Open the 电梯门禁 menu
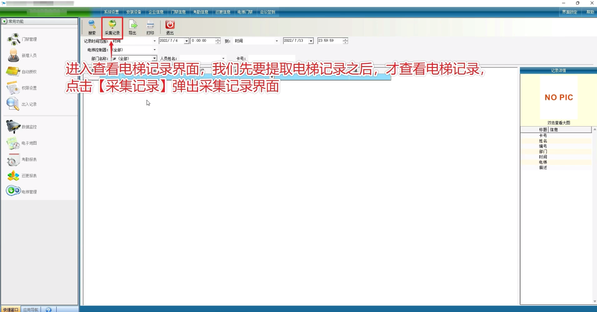Image resolution: width=597 pixels, height=312 pixels. tap(245, 12)
